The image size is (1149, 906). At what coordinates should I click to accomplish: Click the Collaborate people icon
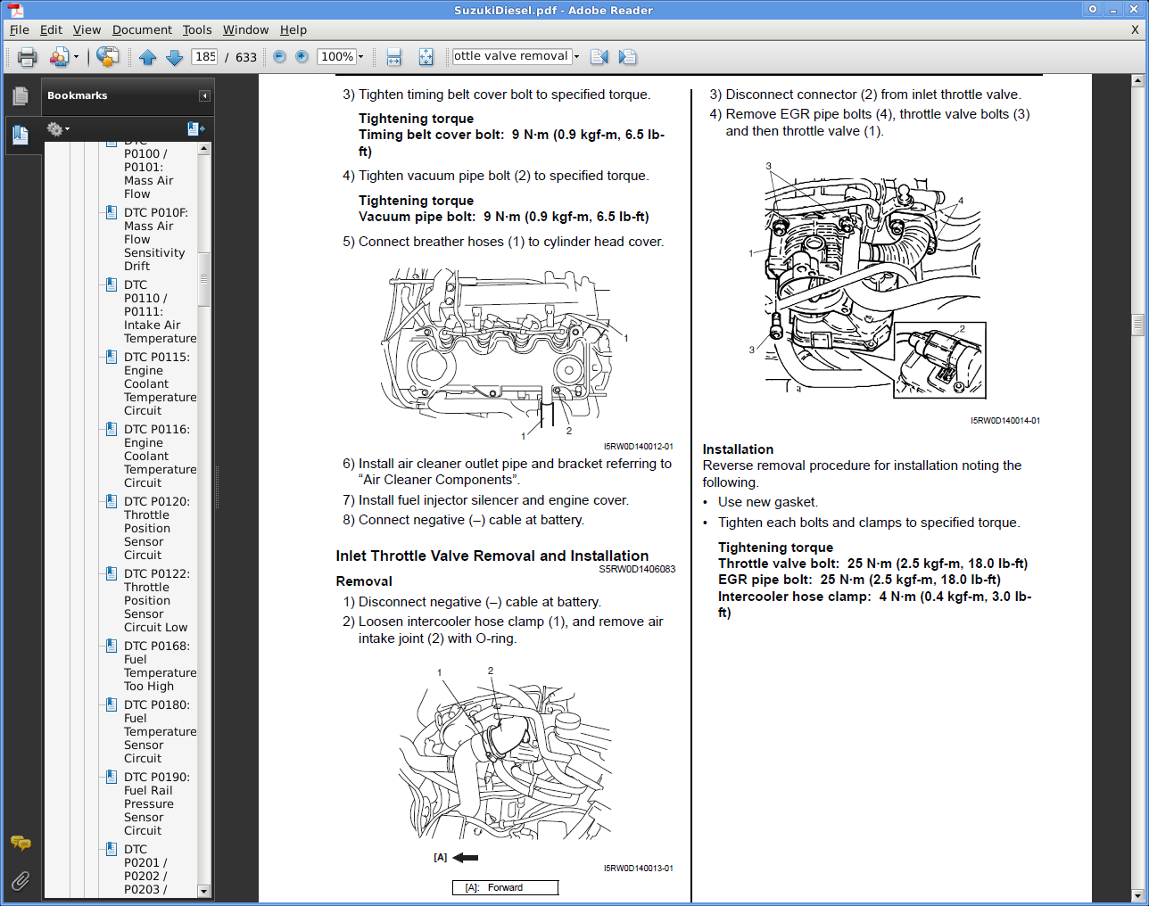[59, 57]
